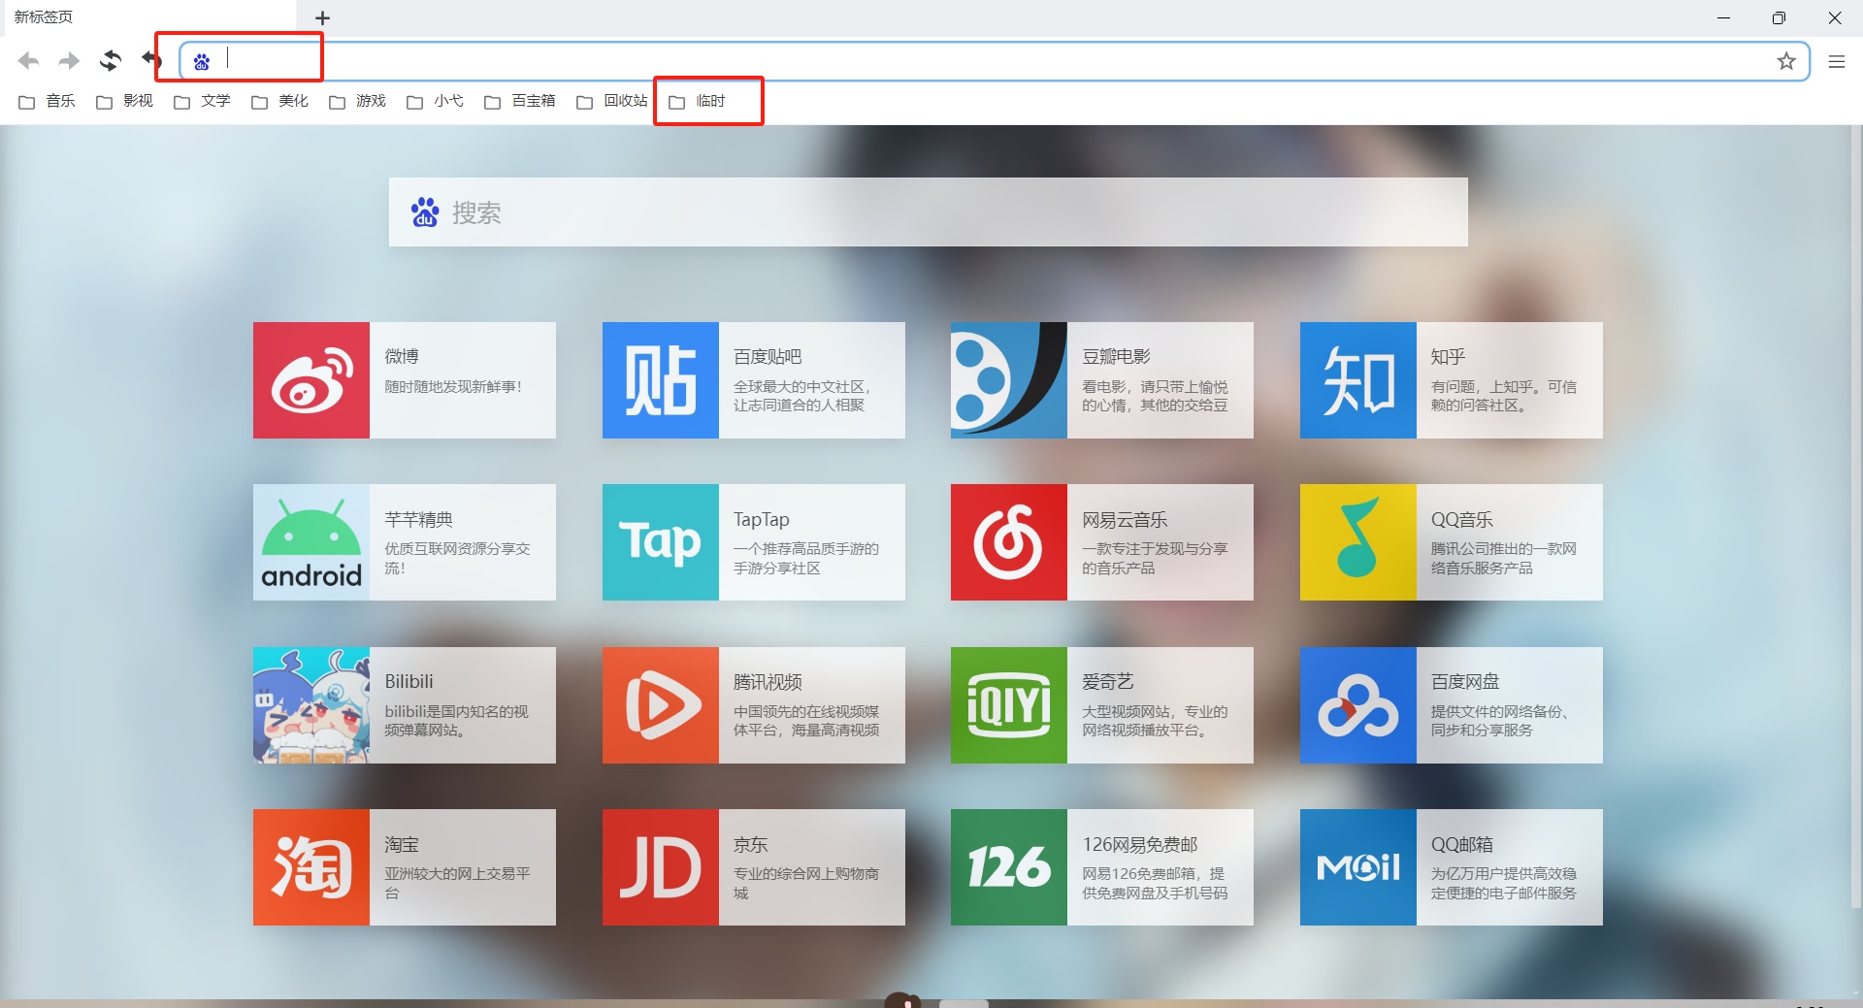Open the 芊芊精典 link title

click(419, 520)
